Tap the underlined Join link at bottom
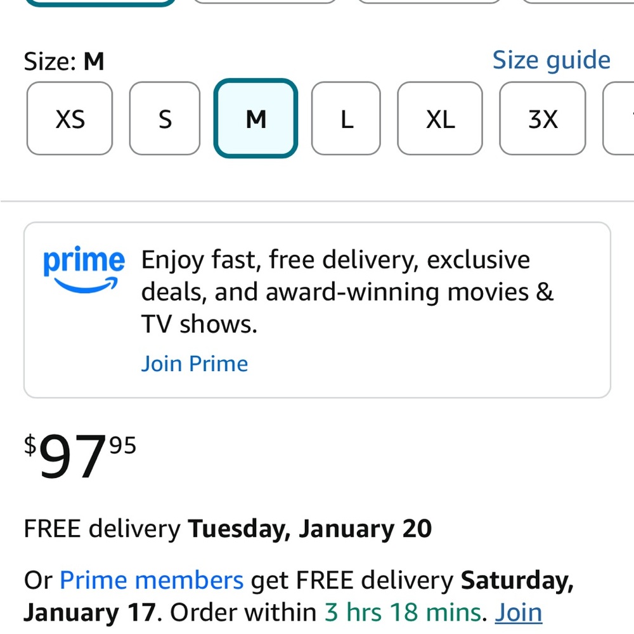 519,612
